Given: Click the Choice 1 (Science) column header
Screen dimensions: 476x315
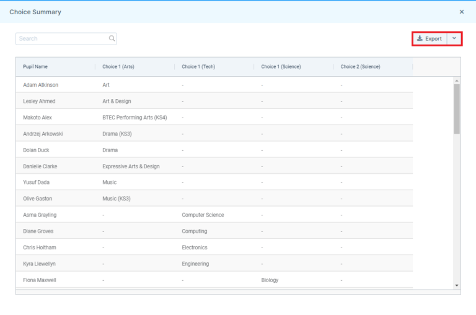Looking at the screenshot, I should (281, 67).
